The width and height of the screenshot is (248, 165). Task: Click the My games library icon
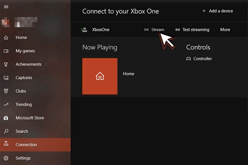[6, 51]
